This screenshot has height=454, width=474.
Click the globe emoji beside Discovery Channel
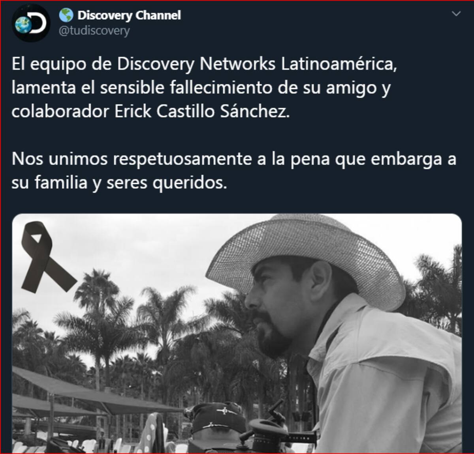[66, 15]
